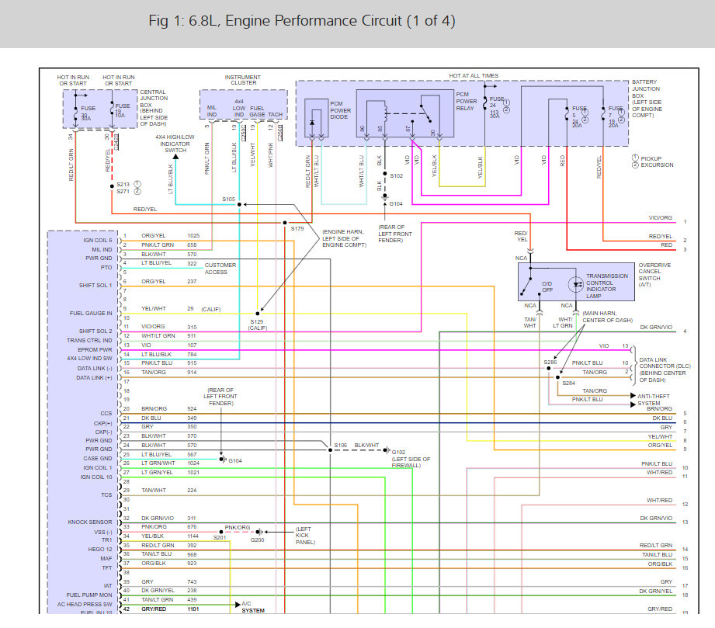Viewport: 715px width, 628px height.
Task: Click the 'HOT AT ALL TIMES' label
Action: (x=474, y=76)
